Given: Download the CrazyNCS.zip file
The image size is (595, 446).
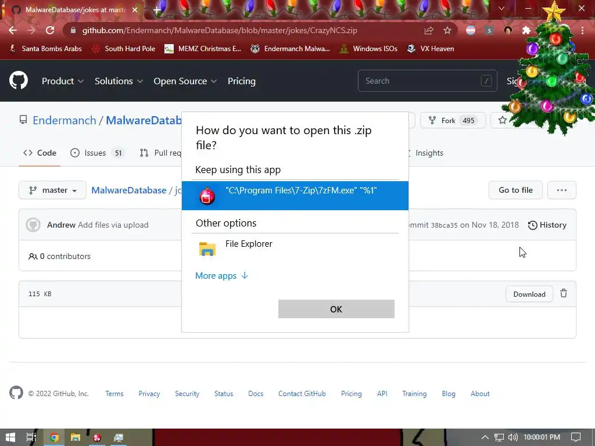Looking at the screenshot, I should (x=529, y=294).
